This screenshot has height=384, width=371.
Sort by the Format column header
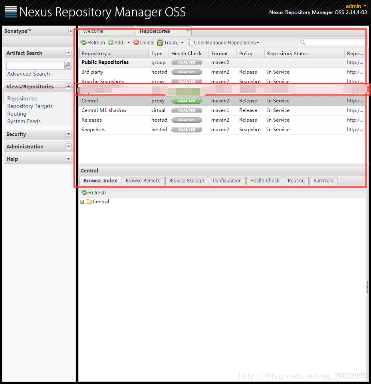pos(222,53)
